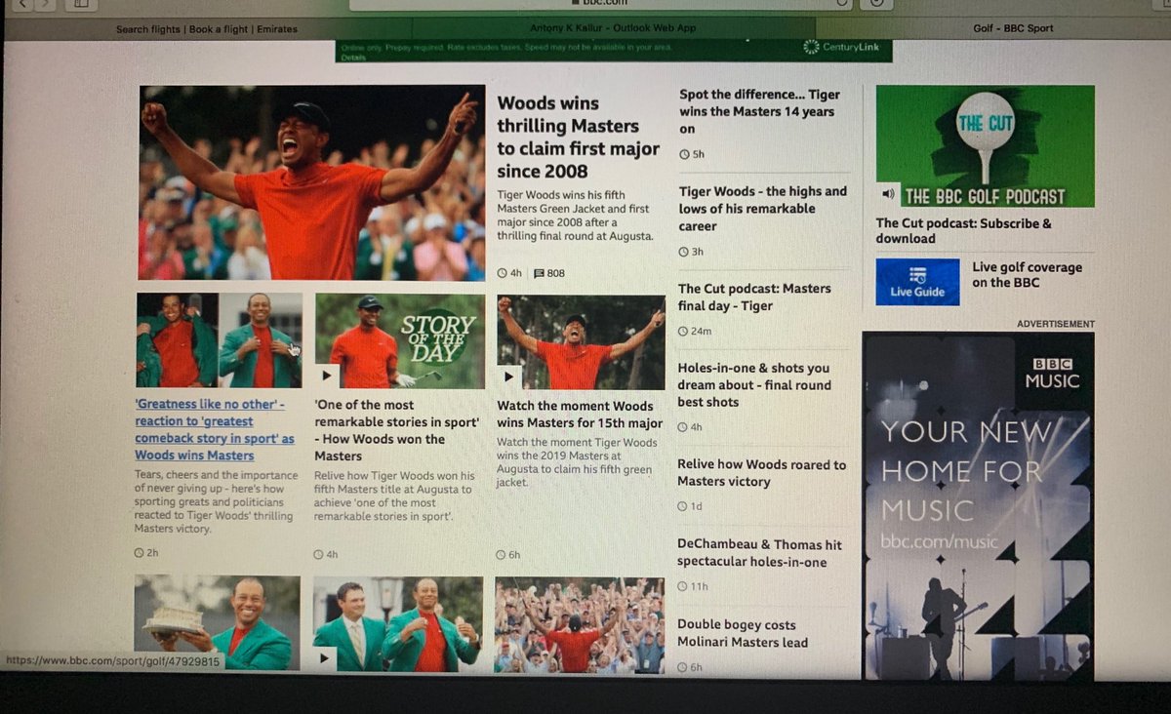The height and width of the screenshot is (714, 1171).
Task: Open The Cut BBC Golf Podcast image
Action: click(985, 146)
